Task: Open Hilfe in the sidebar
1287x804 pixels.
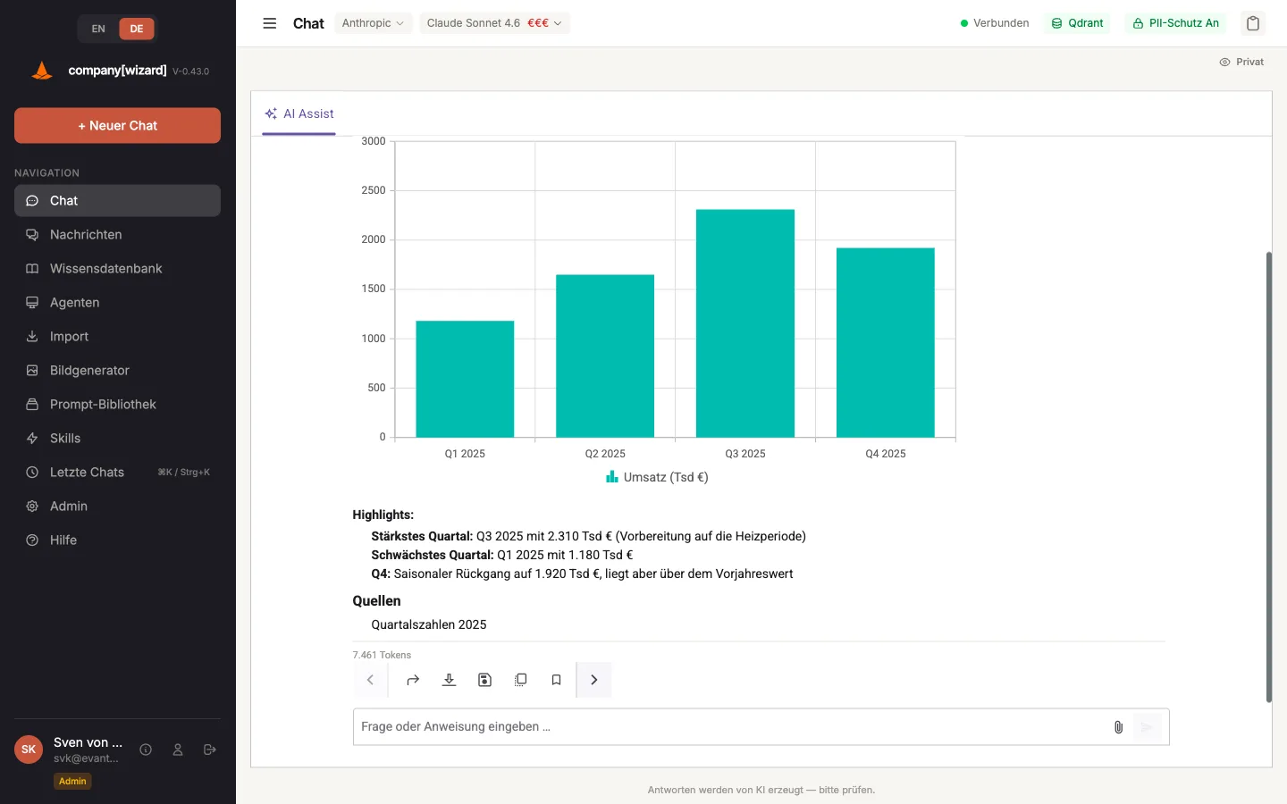Action: (117, 540)
